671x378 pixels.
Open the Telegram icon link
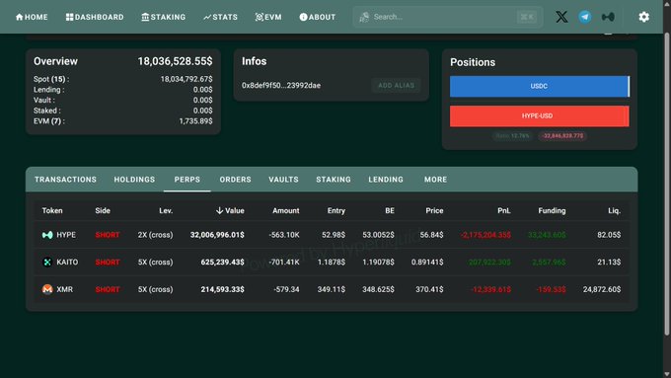coord(585,17)
